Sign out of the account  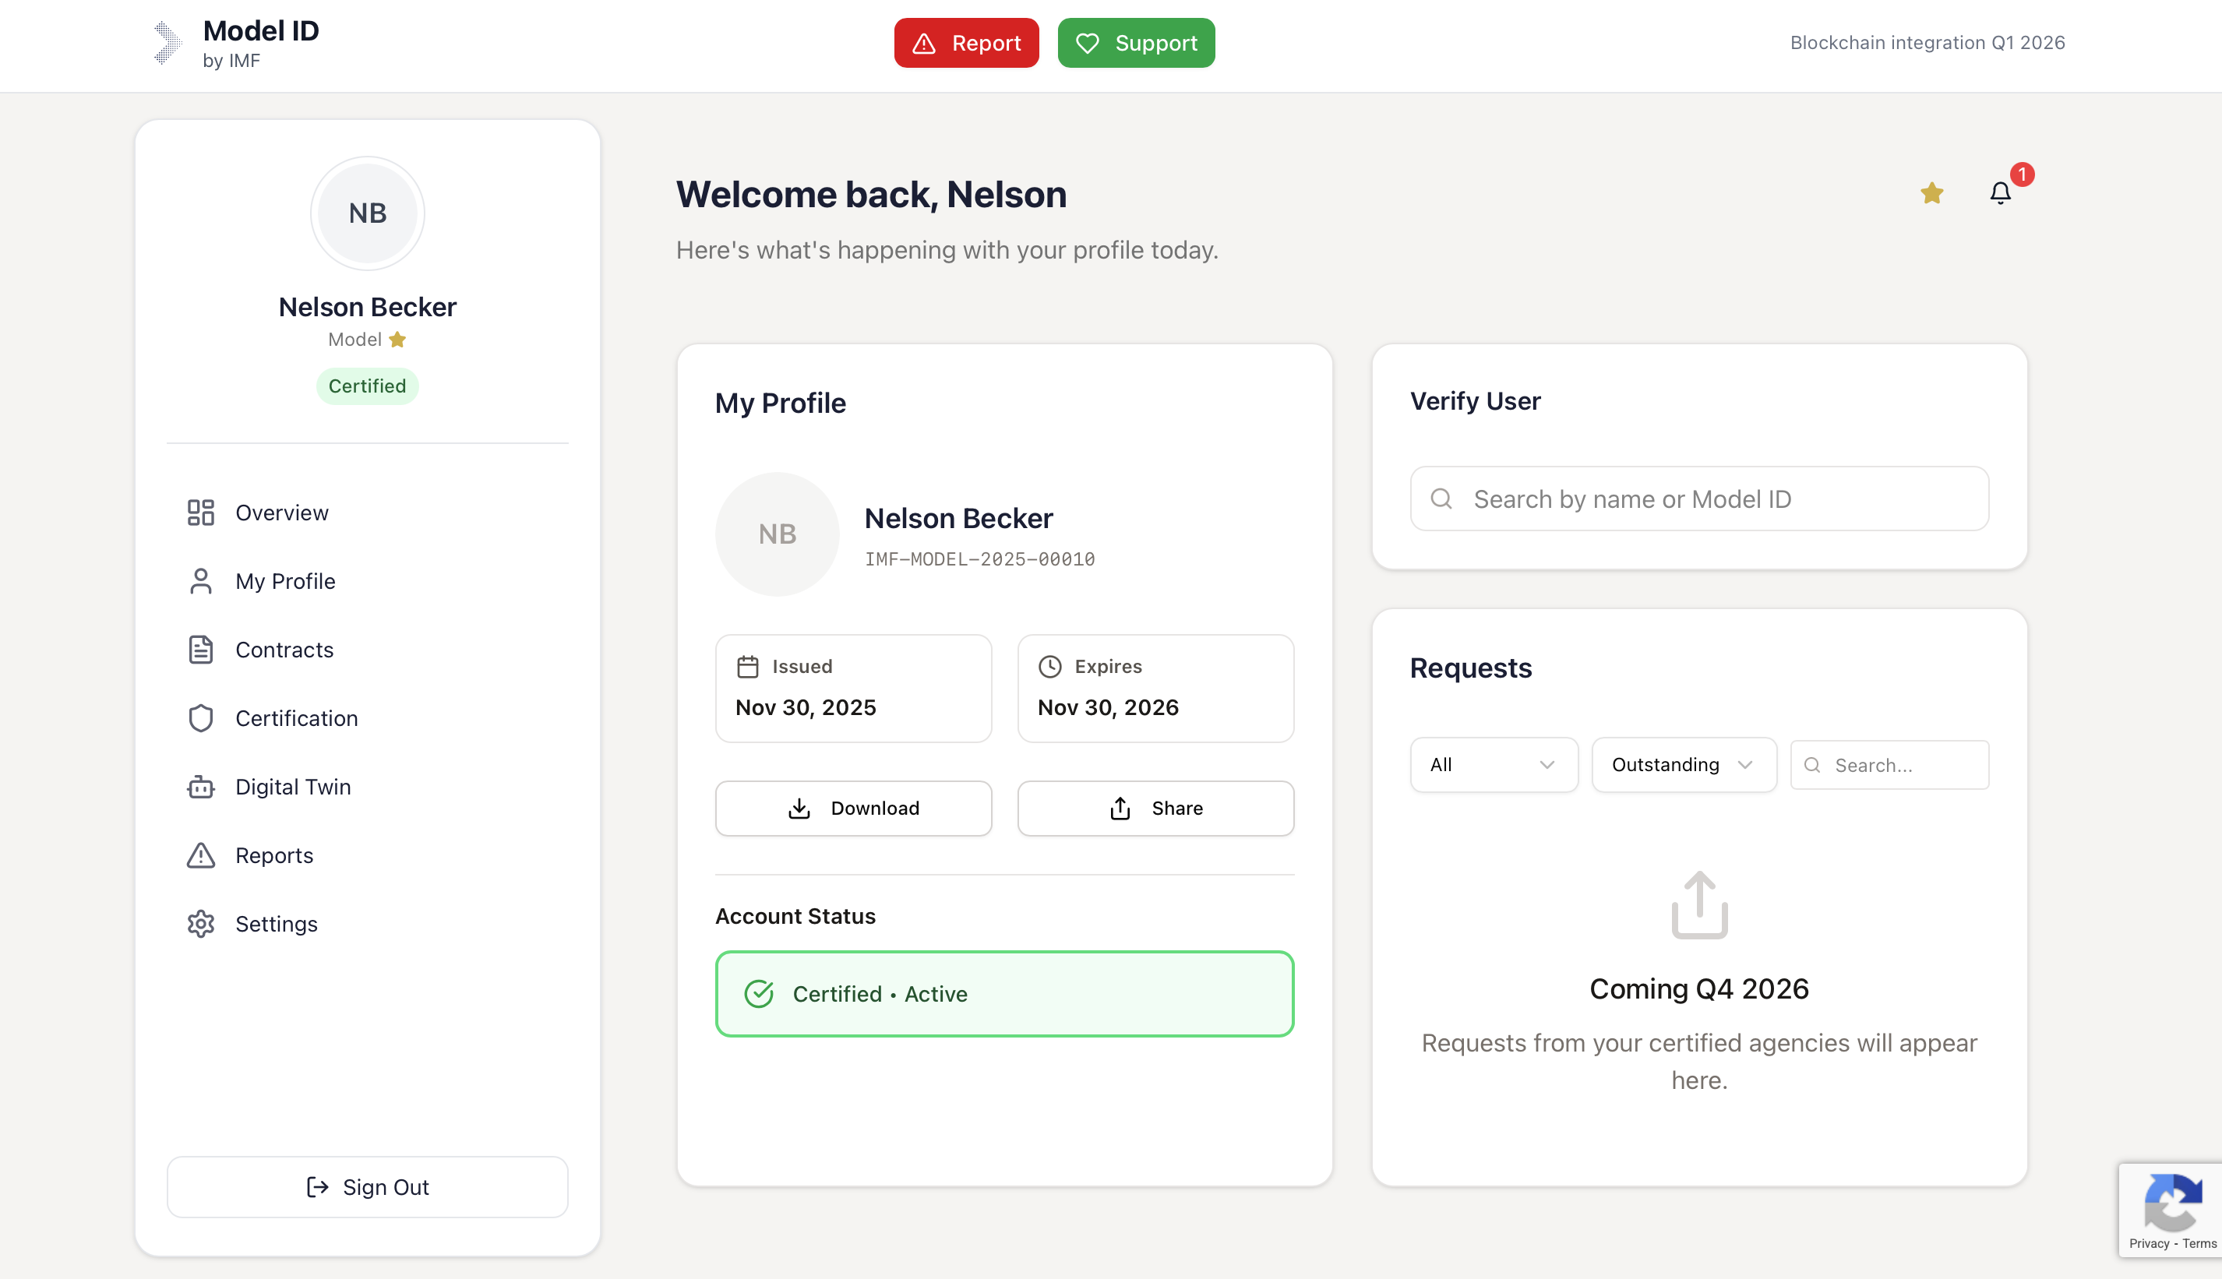(367, 1186)
